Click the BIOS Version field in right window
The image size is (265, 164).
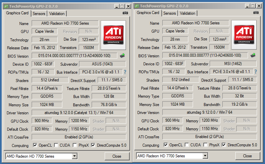[205, 55]
